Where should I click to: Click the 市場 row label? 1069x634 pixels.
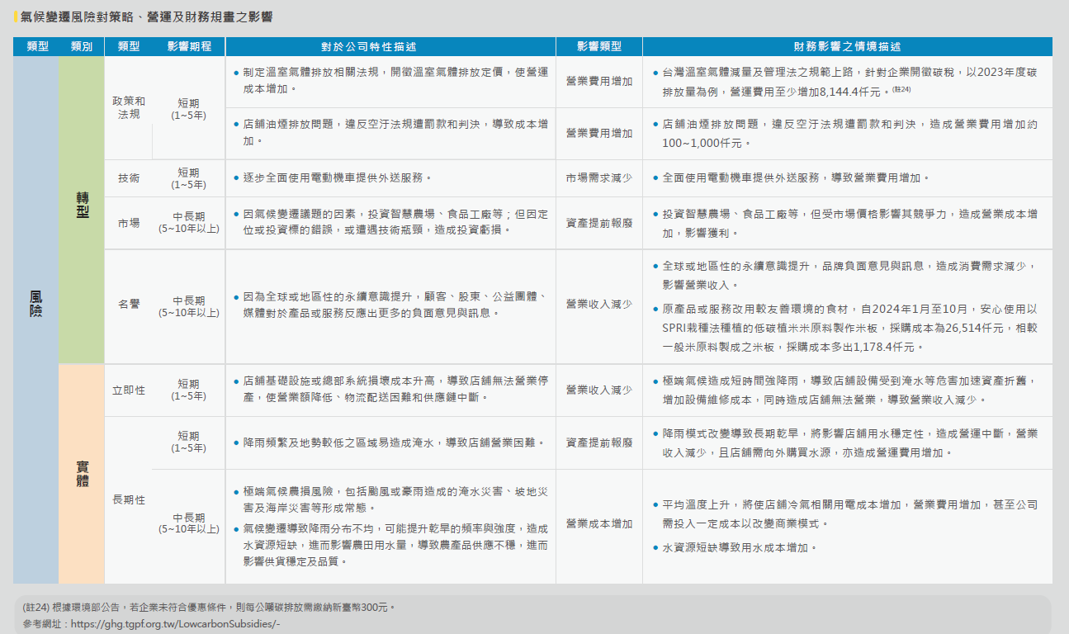[129, 223]
